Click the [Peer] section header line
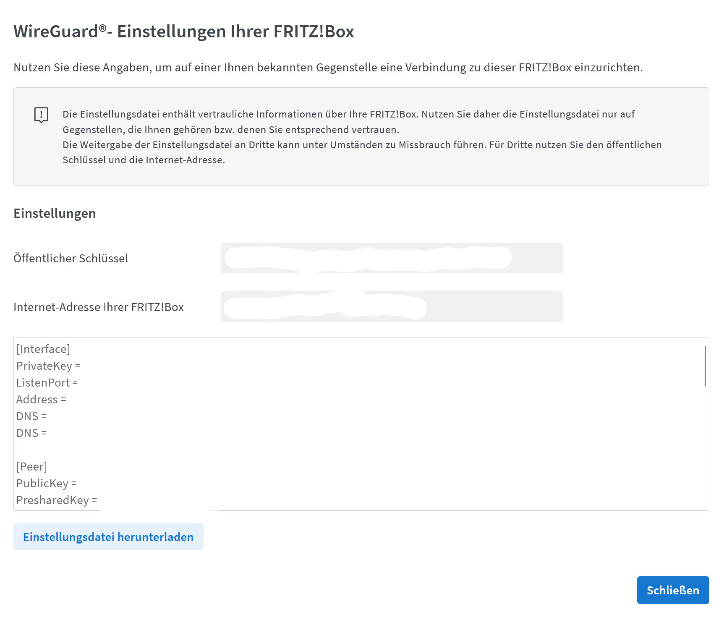The image size is (724, 617). [x=32, y=467]
